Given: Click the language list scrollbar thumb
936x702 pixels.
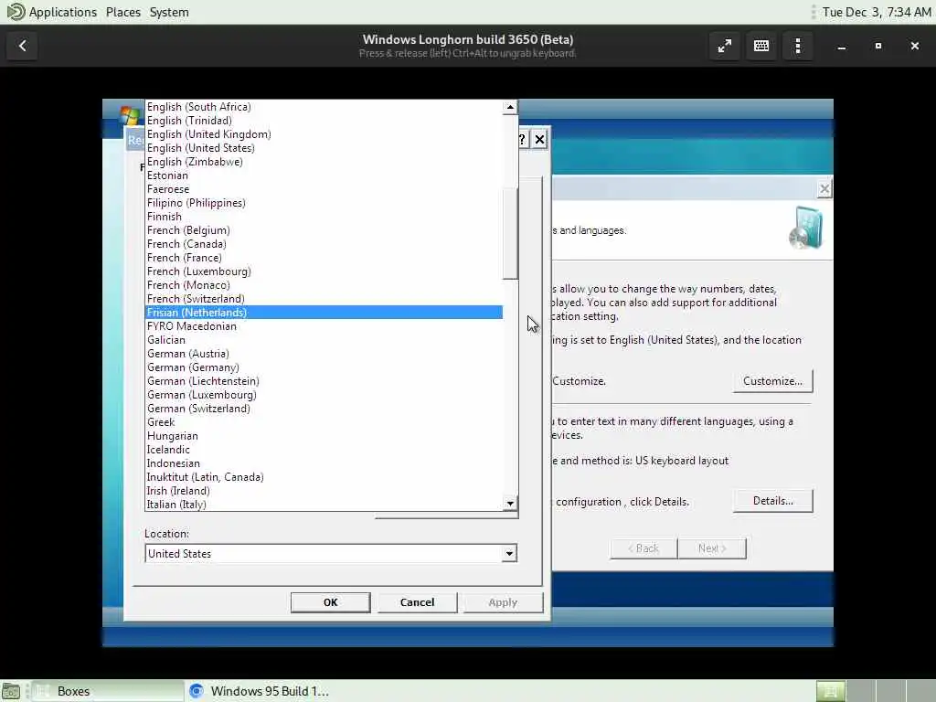Looking at the screenshot, I should point(510,233).
